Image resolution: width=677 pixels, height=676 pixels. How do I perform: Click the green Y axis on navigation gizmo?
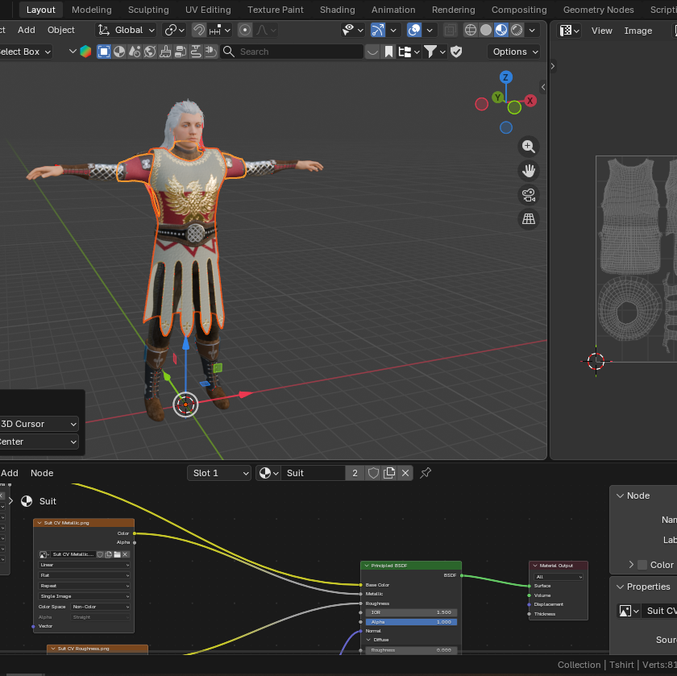(498, 97)
